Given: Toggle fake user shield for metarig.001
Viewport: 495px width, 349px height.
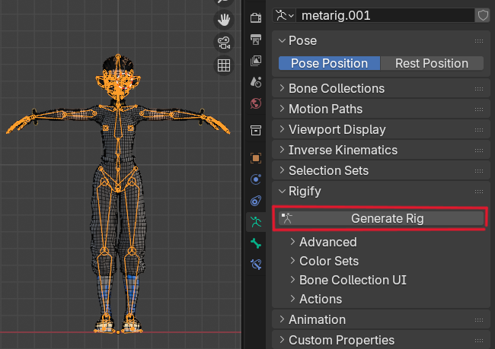Looking at the screenshot, I should [x=482, y=15].
